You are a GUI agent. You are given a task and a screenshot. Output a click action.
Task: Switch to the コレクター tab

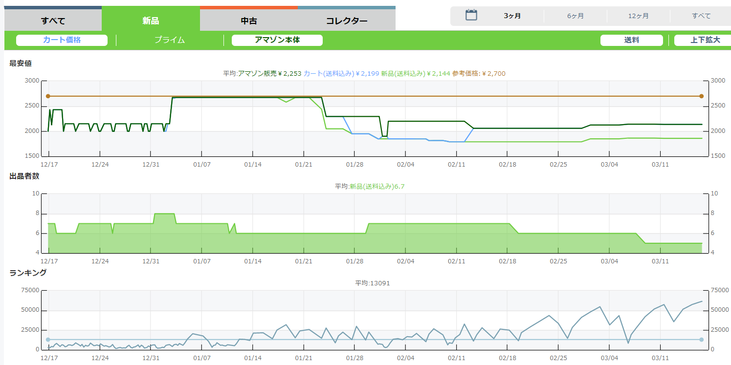click(x=347, y=21)
